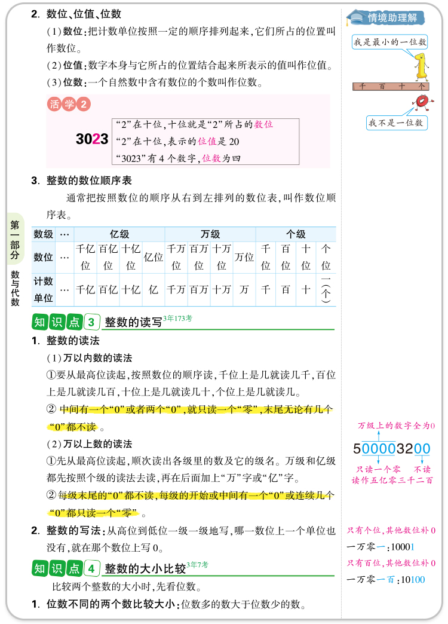The width and height of the screenshot is (448, 624).
Task: Click the pink label 只读一个零
Action: point(378,469)
